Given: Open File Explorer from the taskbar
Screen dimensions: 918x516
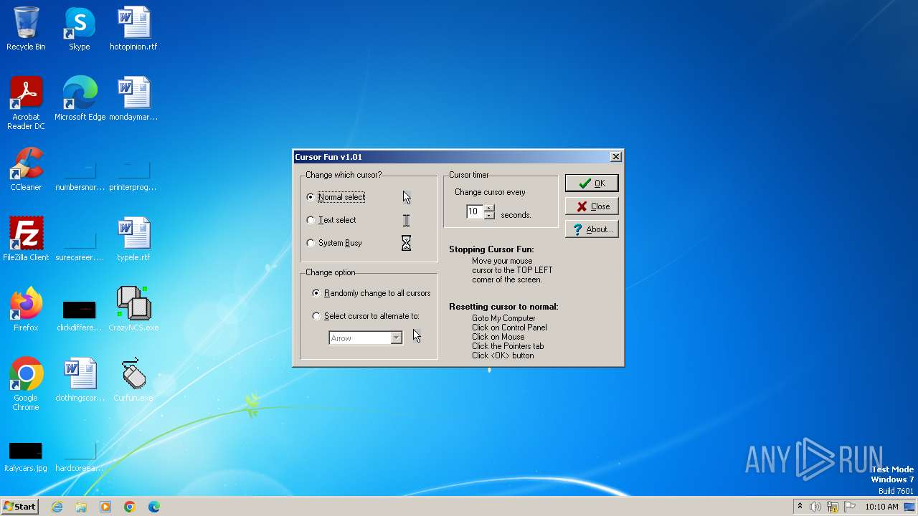Looking at the screenshot, I should click(x=81, y=507).
